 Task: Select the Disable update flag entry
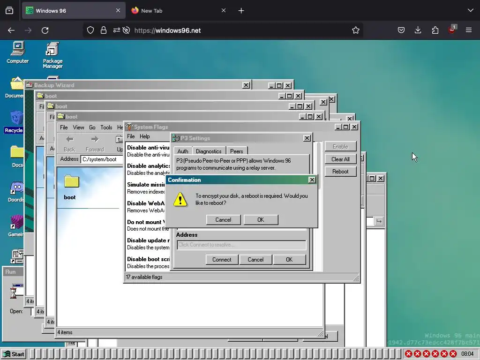[148, 244]
